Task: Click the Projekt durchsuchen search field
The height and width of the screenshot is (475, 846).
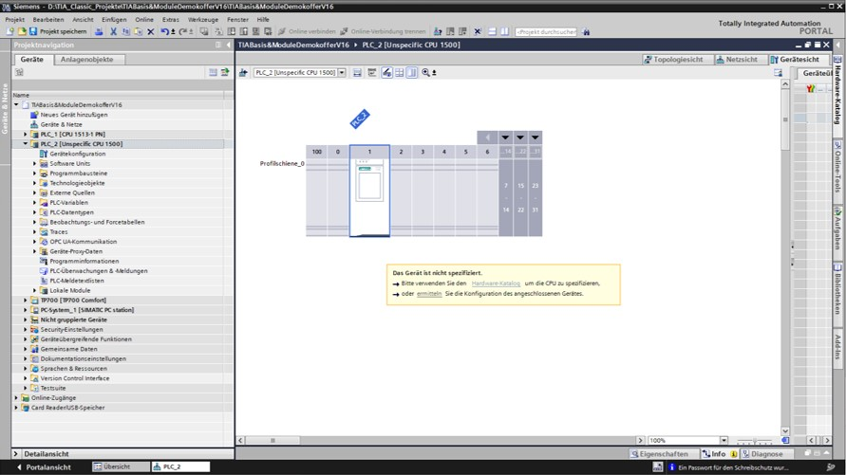Action: point(546,31)
